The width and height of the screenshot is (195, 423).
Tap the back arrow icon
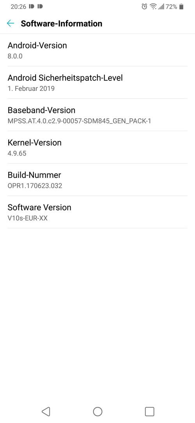click(11, 23)
